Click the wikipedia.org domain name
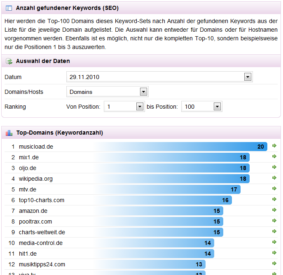This screenshot has height=275, width=283. pyautogui.click(x=36, y=179)
